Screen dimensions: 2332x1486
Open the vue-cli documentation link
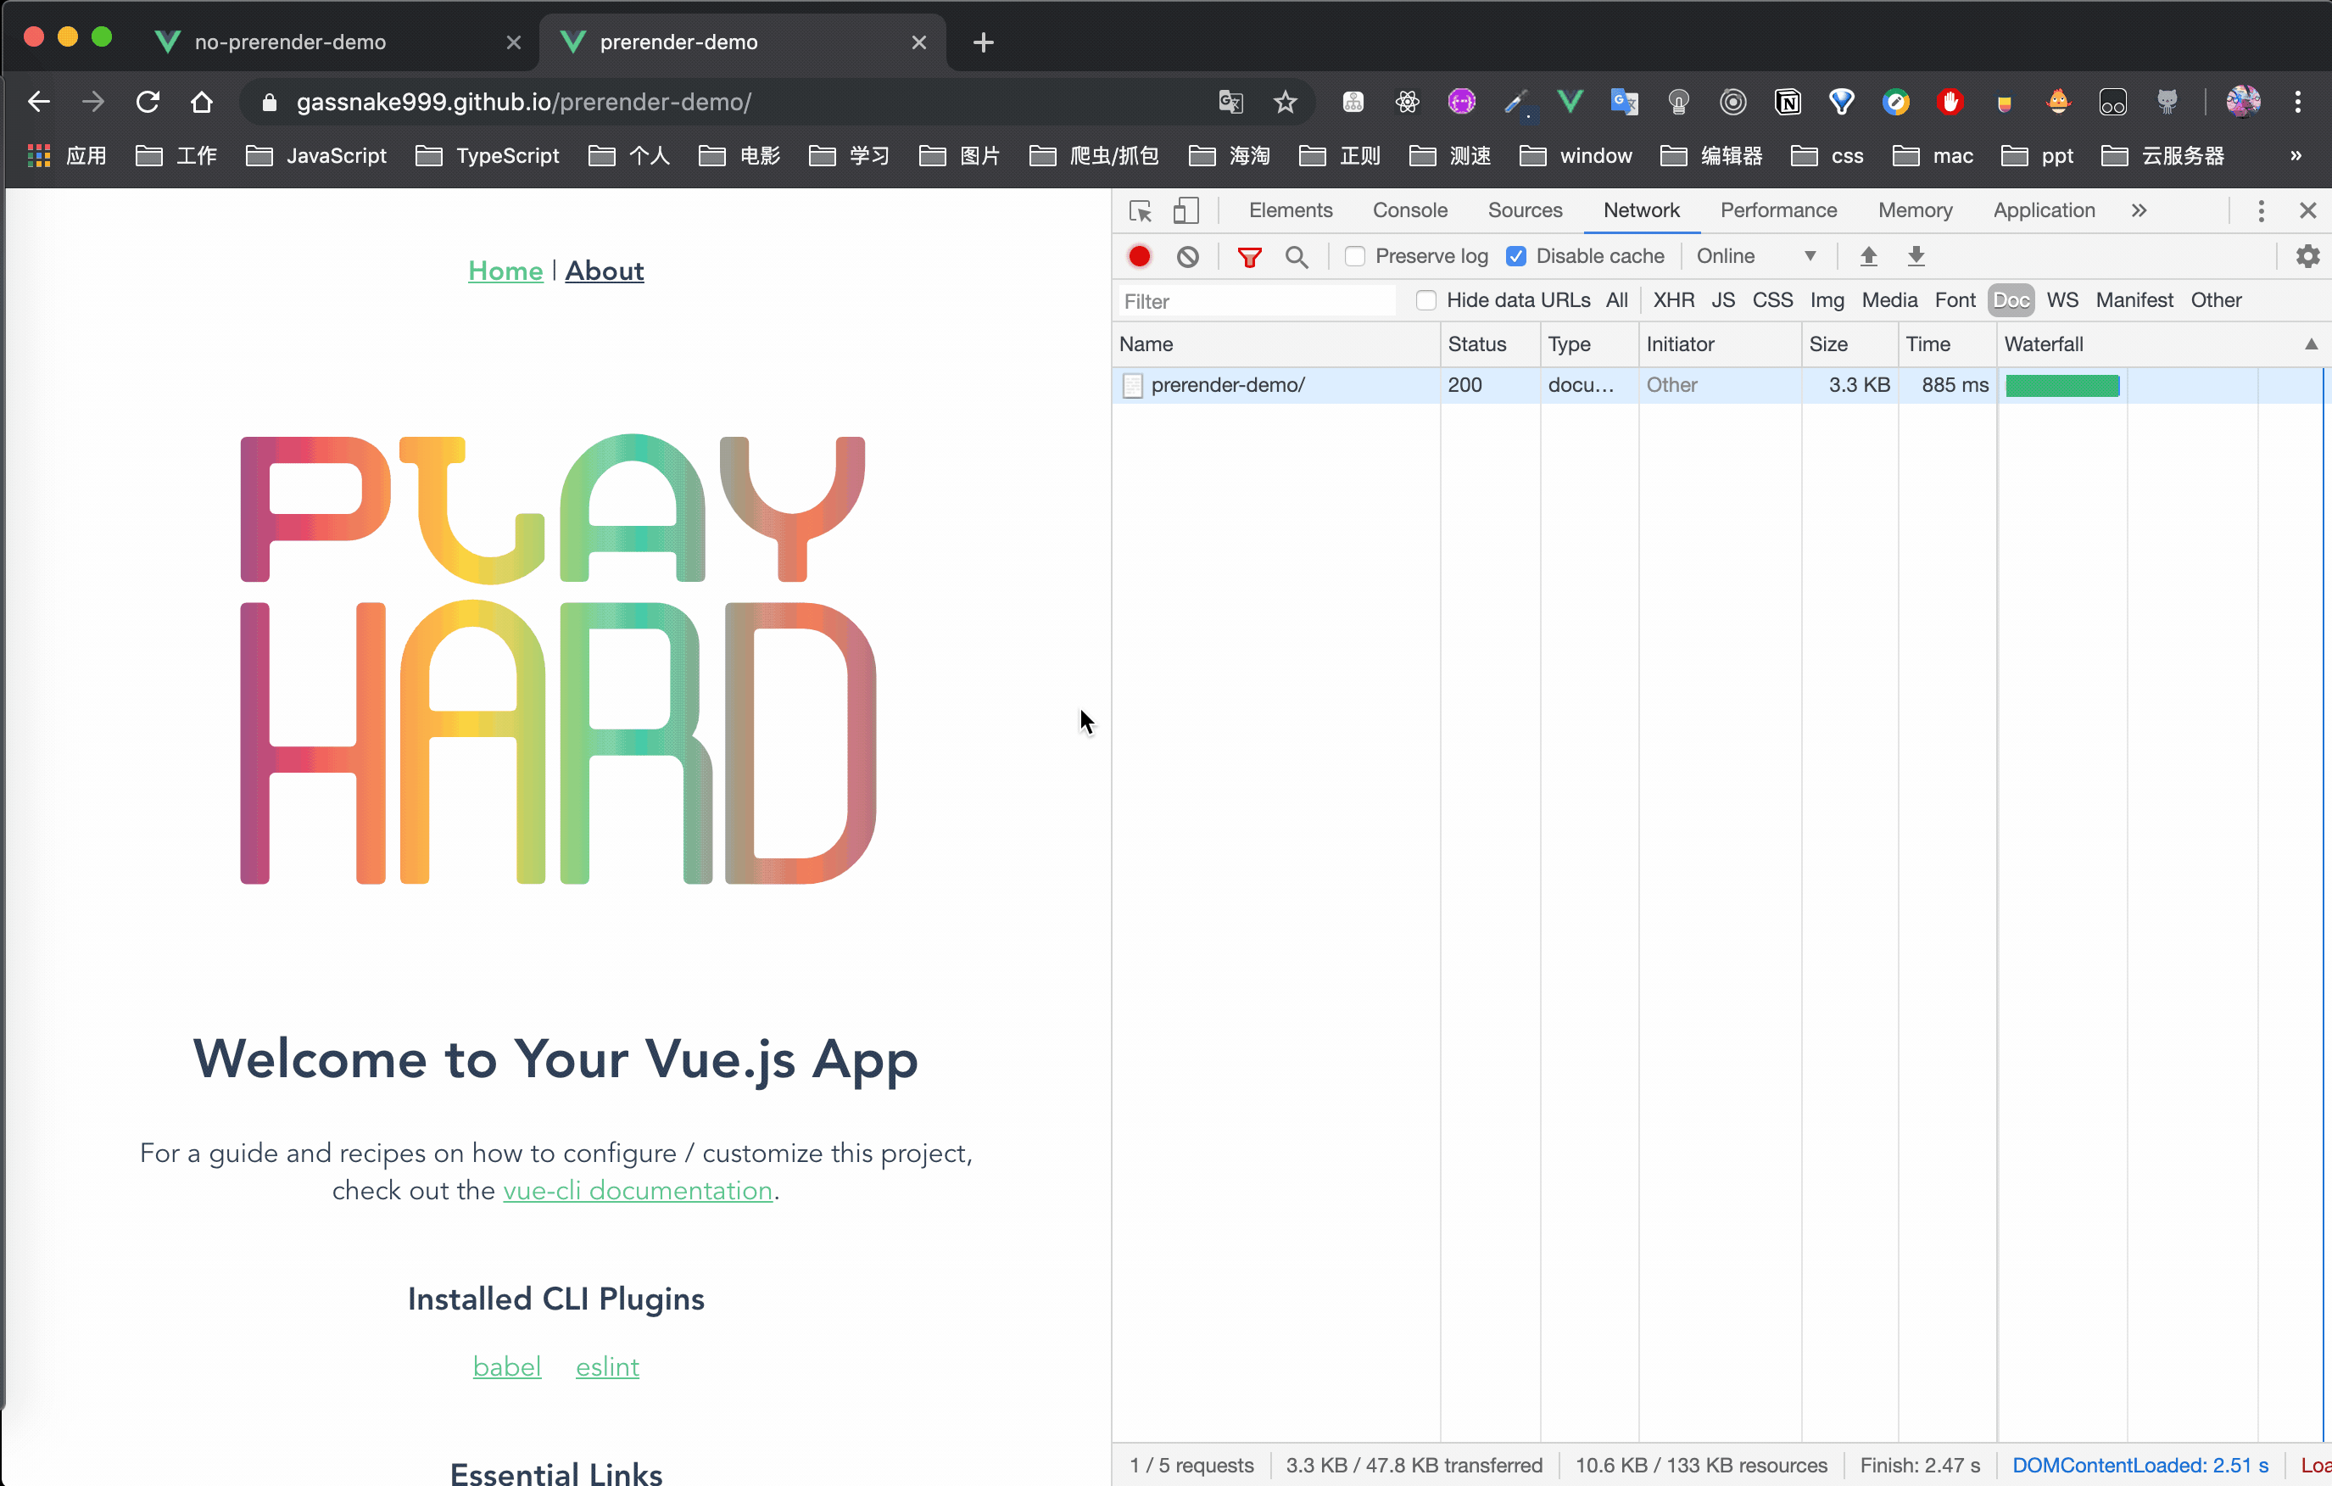(638, 1190)
